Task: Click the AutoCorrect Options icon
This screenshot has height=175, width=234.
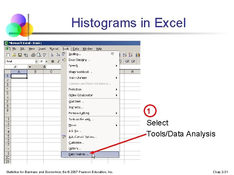Action: (x=64, y=137)
